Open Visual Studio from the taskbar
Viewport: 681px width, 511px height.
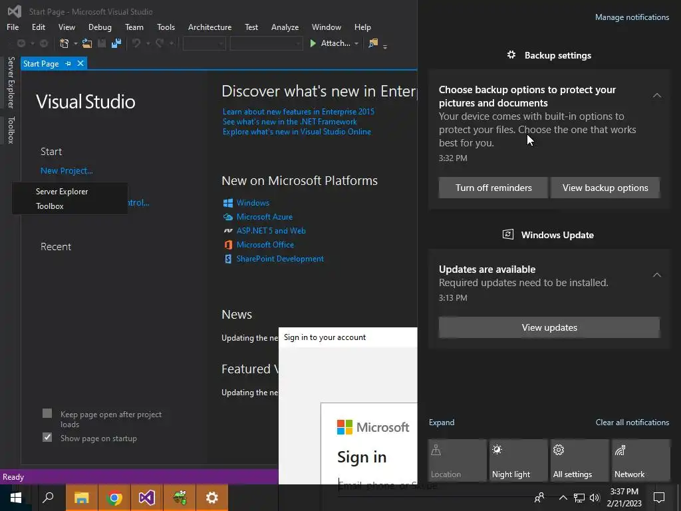click(x=147, y=498)
